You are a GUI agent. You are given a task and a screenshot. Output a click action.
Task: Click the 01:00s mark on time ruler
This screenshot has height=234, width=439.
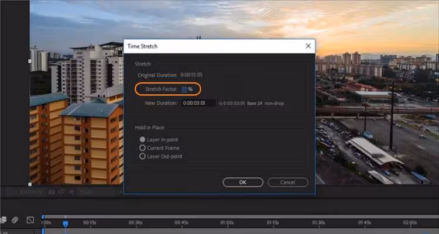pos(227,222)
